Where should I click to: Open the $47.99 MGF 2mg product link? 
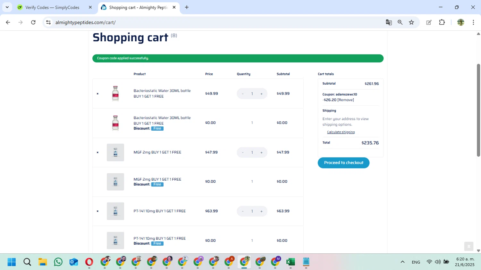[157, 152]
